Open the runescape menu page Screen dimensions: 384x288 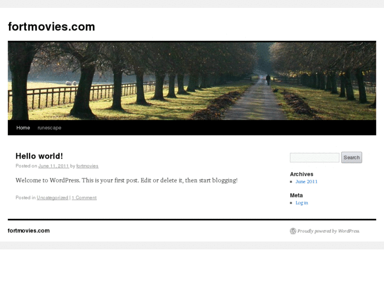[x=49, y=128]
